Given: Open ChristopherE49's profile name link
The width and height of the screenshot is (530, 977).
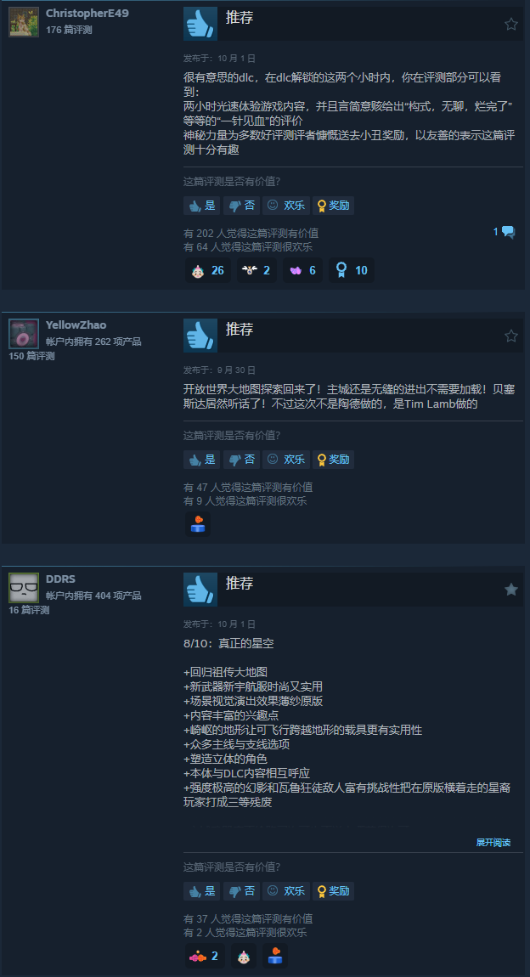Looking at the screenshot, I should click(87, 13).
